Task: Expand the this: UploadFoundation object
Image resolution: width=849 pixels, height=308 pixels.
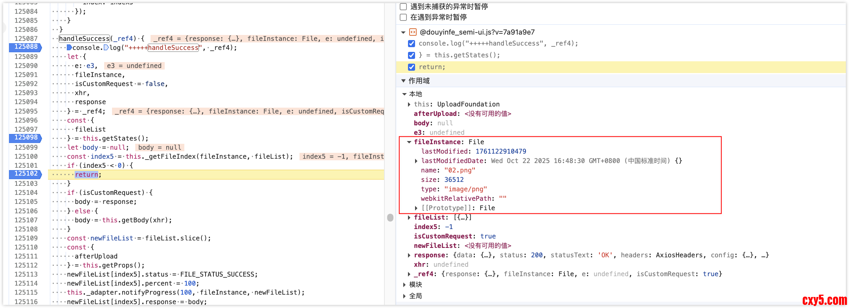Action: pos(409,104)
